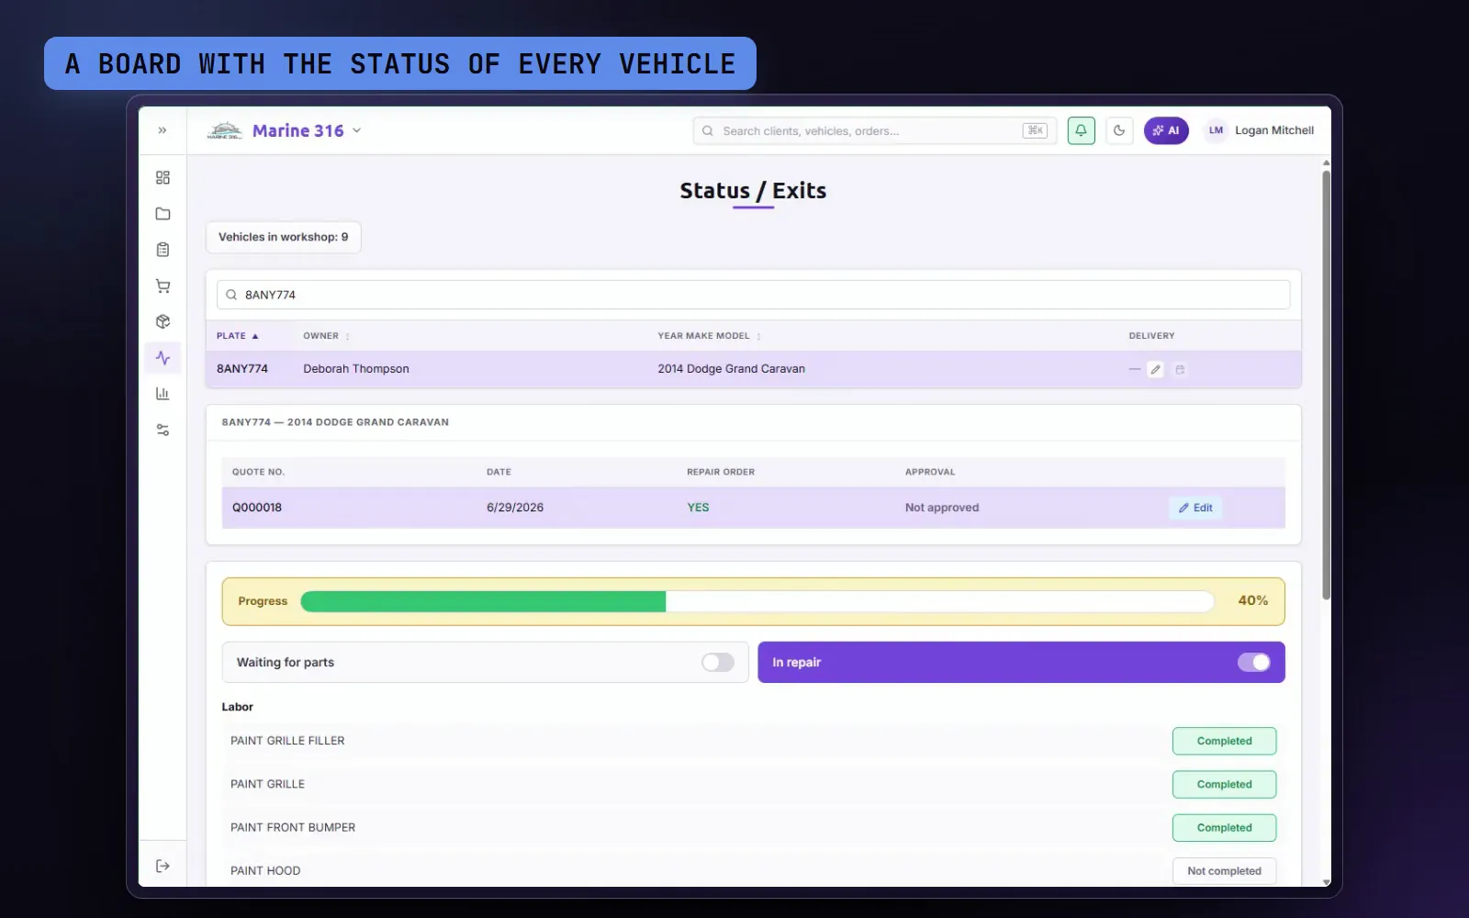The height and width of the screenshot is (918, 1469).
Task: Switch to dark mode with moon icon
Action: pos(1119,130)
